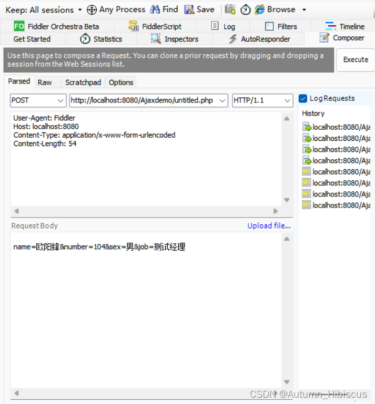375x404 pixels.
Task: Select the second GET history entry icon
Action: coord(307,182)
